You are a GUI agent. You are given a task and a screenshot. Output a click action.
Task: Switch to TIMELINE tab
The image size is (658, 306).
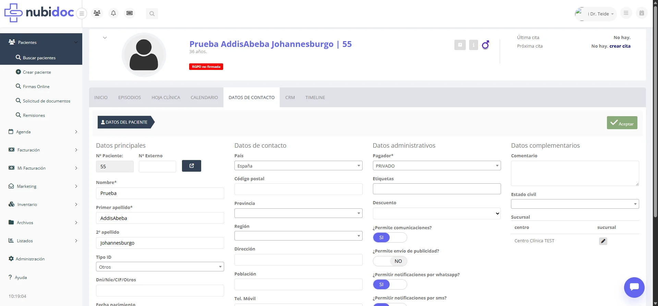315,97
